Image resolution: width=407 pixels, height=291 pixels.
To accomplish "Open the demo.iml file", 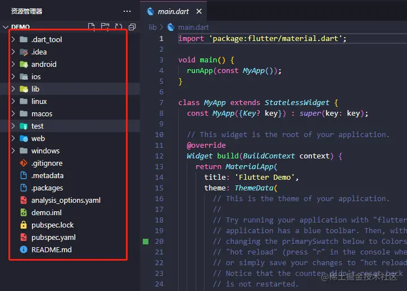I will pos(47,213).
